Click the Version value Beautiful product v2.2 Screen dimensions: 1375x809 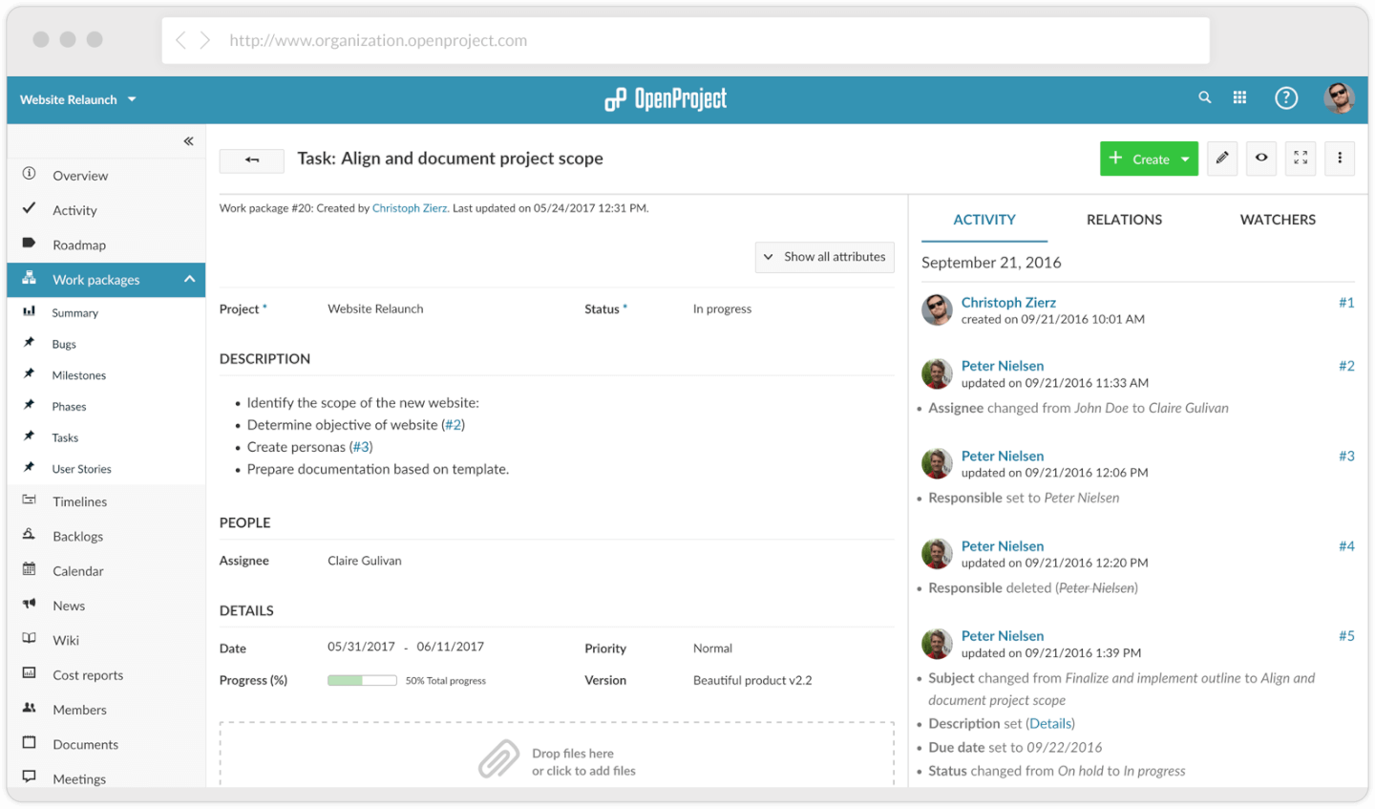point(752,681)
